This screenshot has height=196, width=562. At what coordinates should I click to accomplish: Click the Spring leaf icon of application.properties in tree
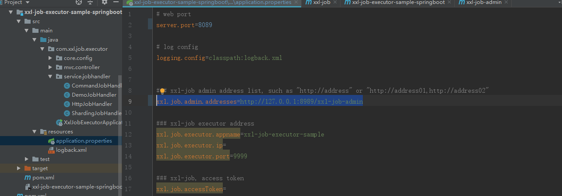(51, 141)
